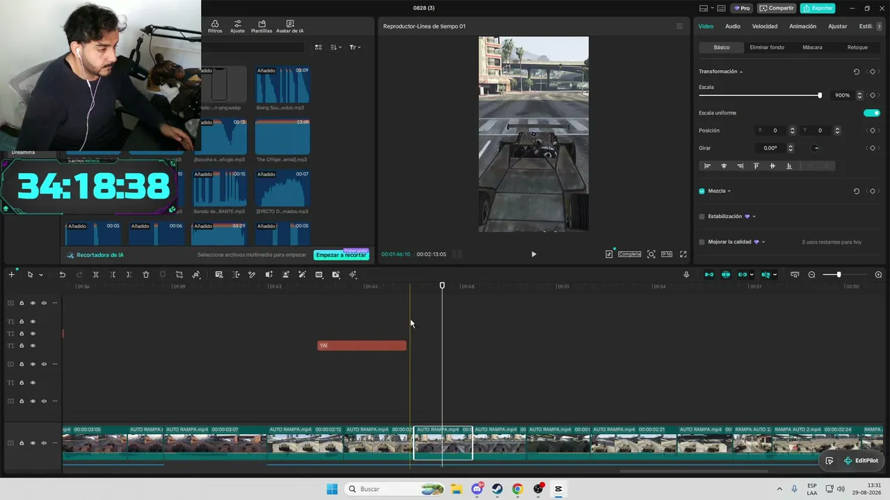Switch to the Animación tab
The image size is (890, 500).
(x=803, y=26)
